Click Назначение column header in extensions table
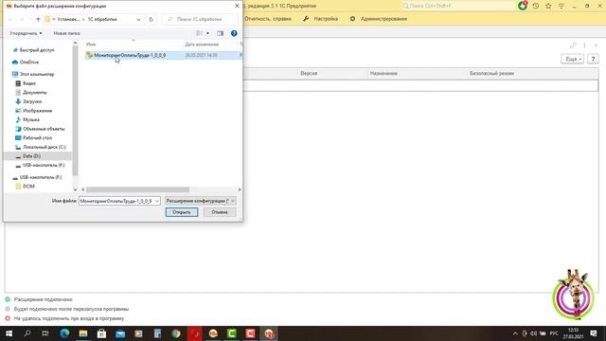 pyautogui.click(x=383, y=73)
